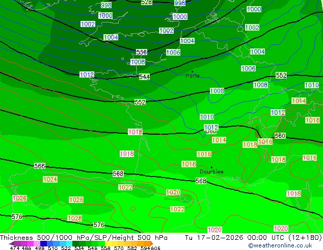Click the cyan swatch in thickness legend
This screenshot has width=323, height=250.
pos(69,243)
